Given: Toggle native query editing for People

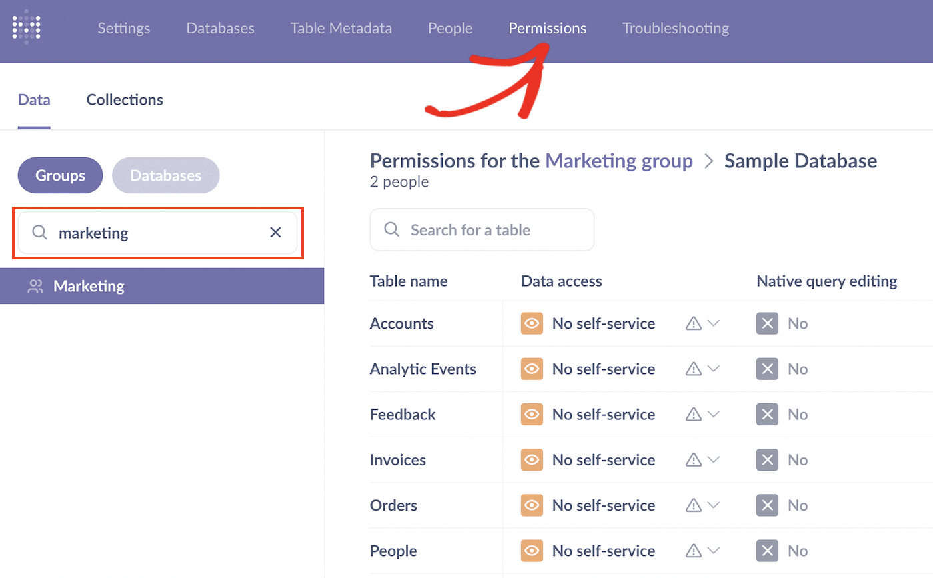Looking at the screenshot, I should coord(767,551).
